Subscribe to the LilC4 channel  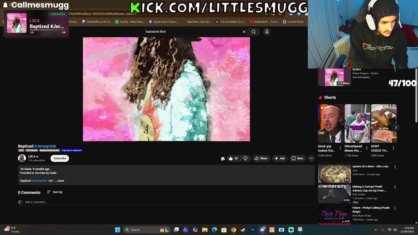(60, 158)
